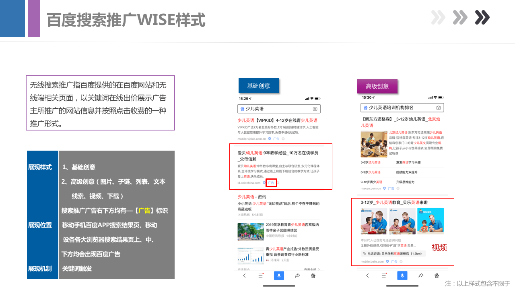Tap back arrow in left phone bottom bar
Screen dimensions: 515x290
(244, 276)
